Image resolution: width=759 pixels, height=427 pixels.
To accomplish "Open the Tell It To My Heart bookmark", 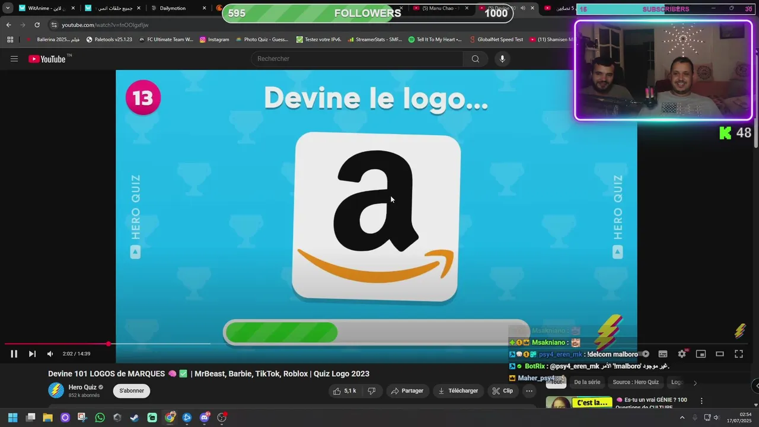I will click(x=435, y=40).
